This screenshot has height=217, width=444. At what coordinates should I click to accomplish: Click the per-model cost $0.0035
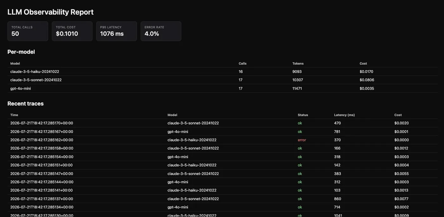pyautogui.click(x=367, y=88)
